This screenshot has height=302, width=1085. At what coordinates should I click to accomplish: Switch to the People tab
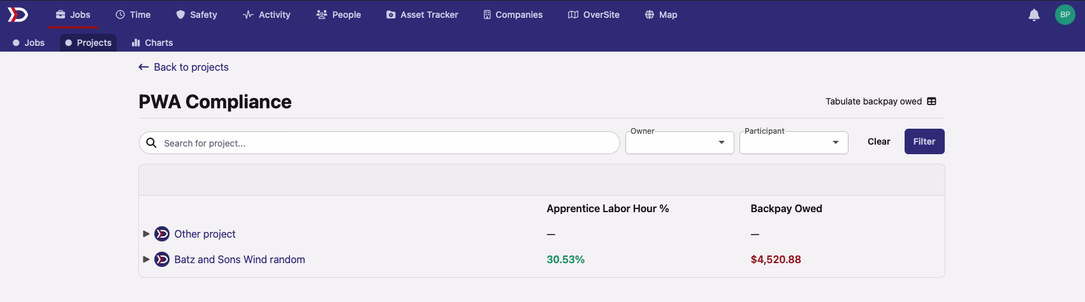coord(339,15)
